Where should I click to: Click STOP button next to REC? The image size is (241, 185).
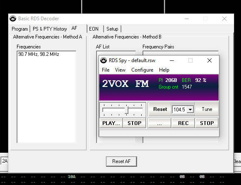[x=207, y=123]
